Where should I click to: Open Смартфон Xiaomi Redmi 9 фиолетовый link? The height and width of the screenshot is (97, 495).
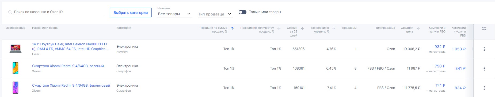click(x=71, y=86)
